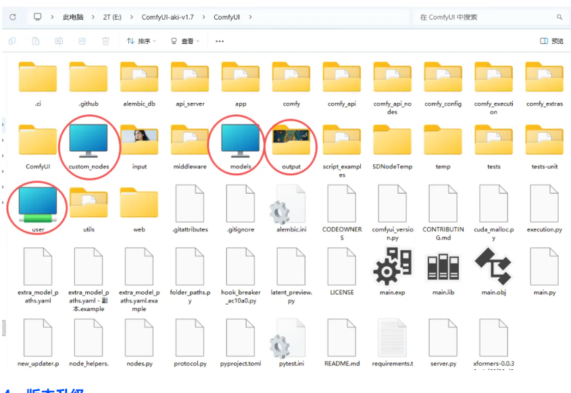Click the Copy icon in the toolbar
571x393 pixels.
tap(12, 41)
